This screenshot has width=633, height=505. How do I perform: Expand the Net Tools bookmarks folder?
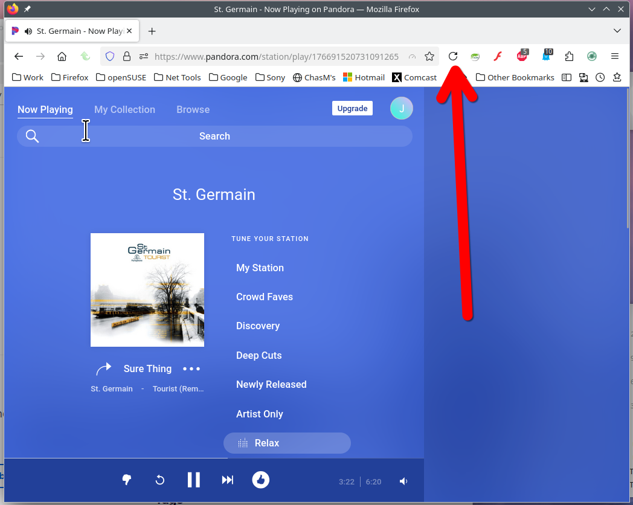pos(177,77)
